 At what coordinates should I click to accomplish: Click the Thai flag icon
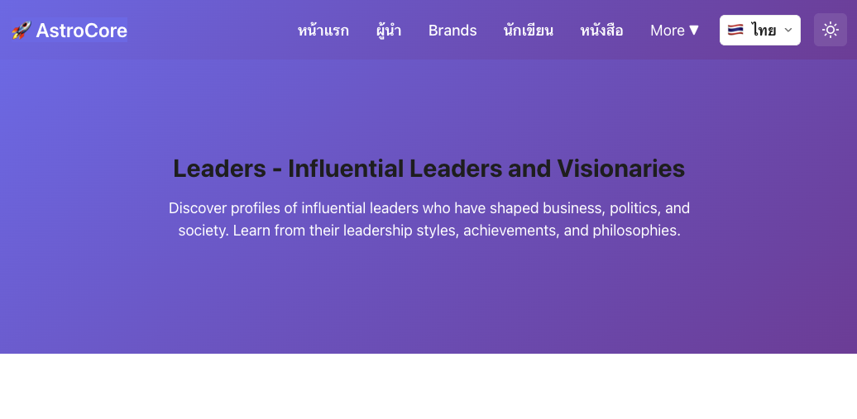(x=735, y=31)
